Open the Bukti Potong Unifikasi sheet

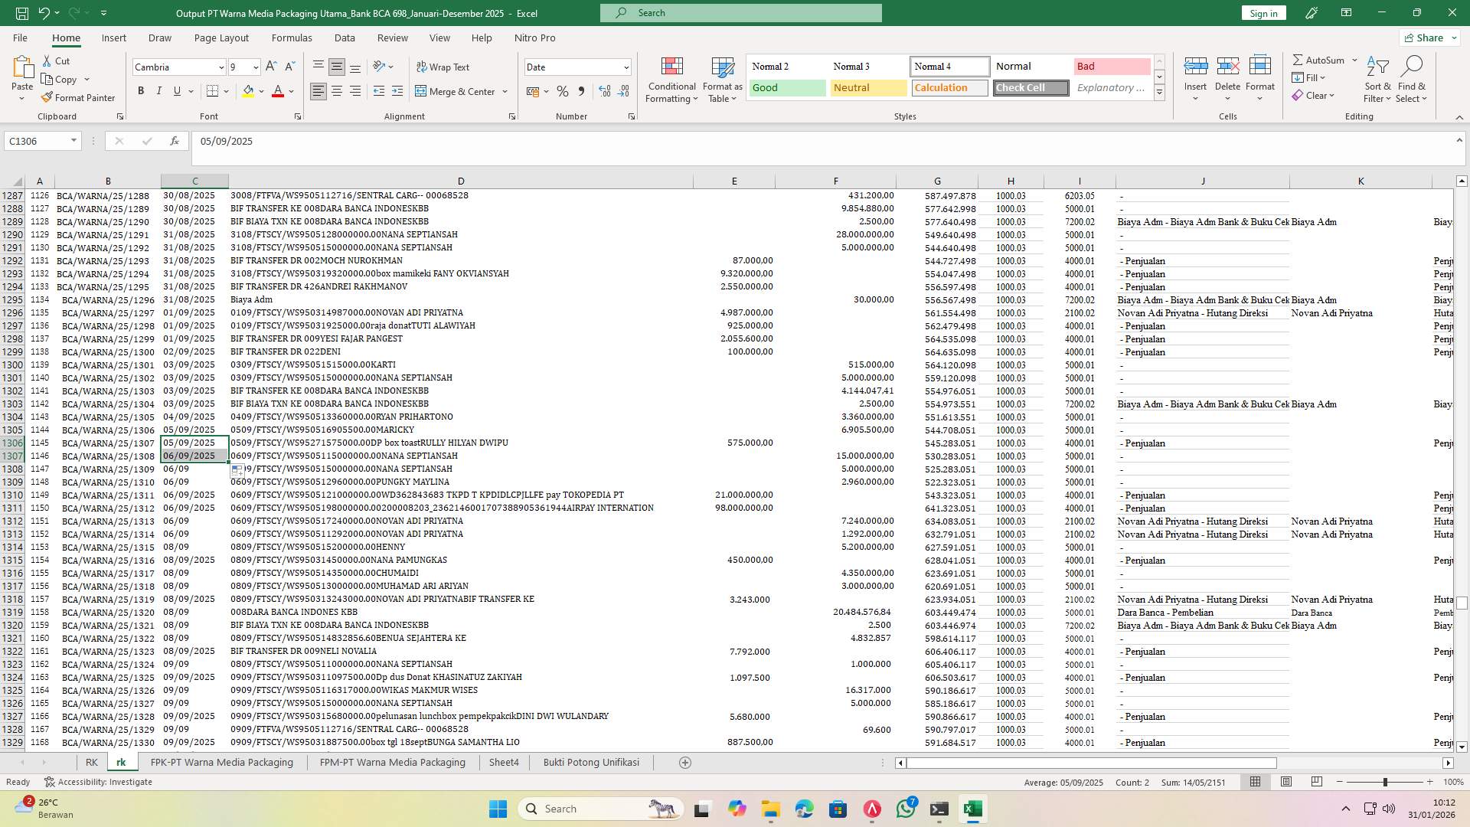pyautogui.click(x=591, y=762)
